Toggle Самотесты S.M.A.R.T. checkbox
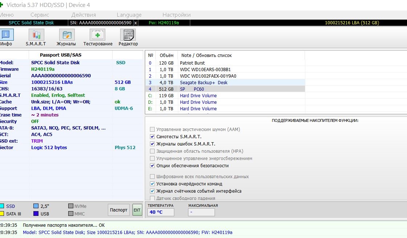This screenshot has width=407, height=238. point(152,137)
